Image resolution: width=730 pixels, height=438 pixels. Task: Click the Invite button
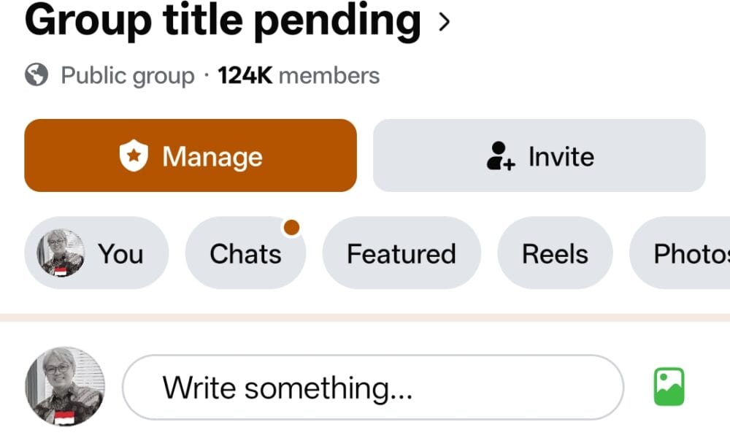[539, 155]
